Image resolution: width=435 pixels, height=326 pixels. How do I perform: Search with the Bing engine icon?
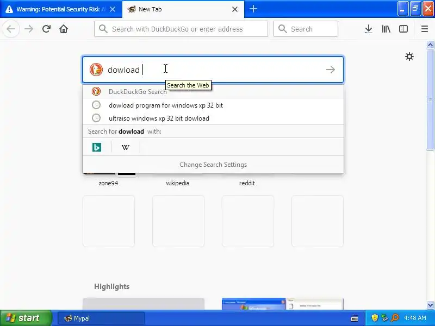(x=97, y=147)
